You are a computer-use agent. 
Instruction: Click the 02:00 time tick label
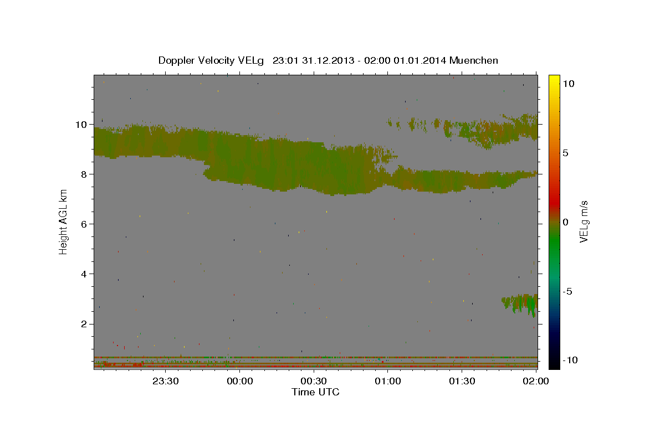click(536, 382)
